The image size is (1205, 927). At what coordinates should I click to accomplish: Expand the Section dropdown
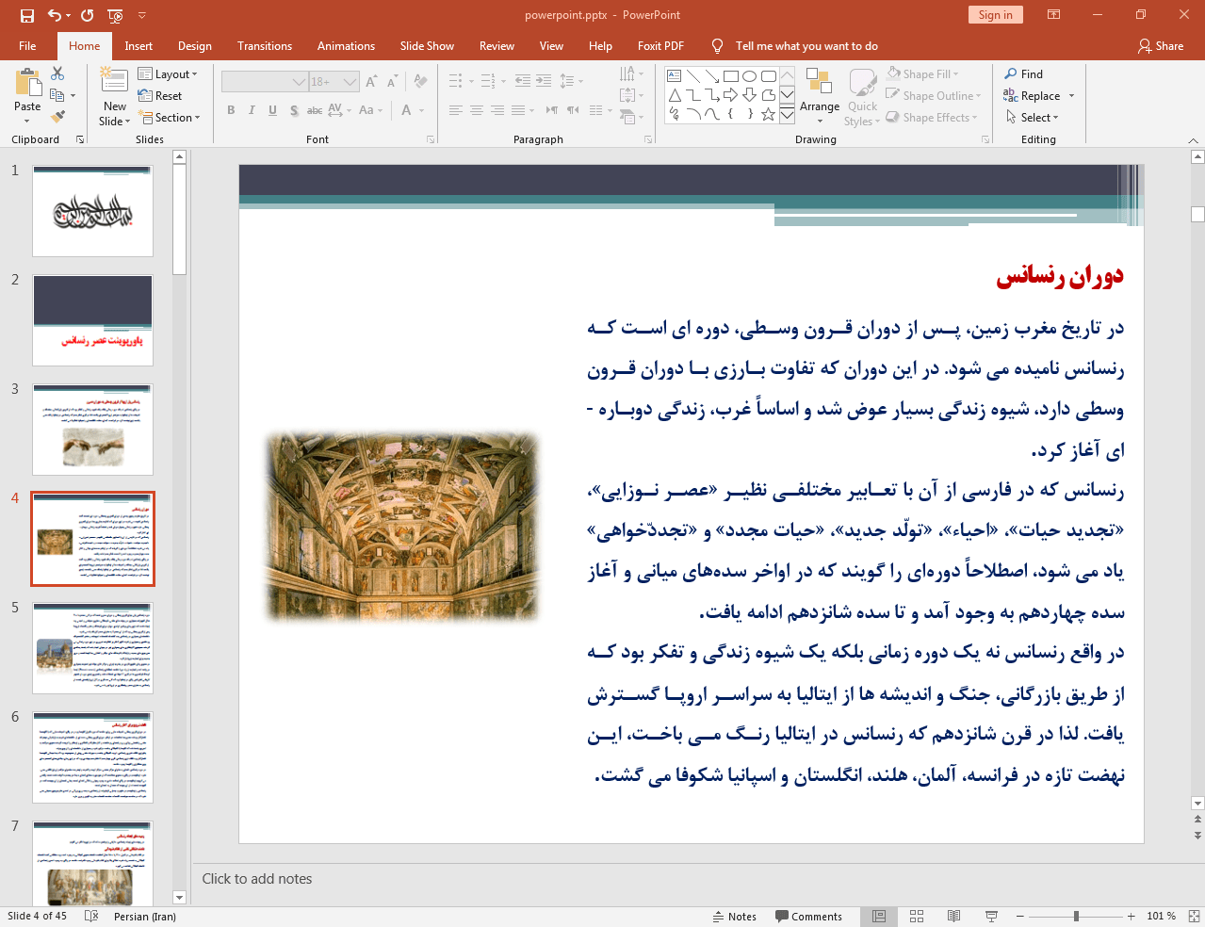[x=170, y=117]
